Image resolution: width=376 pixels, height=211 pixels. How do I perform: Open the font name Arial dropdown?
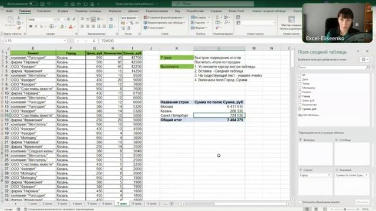[x=54, y=19]
